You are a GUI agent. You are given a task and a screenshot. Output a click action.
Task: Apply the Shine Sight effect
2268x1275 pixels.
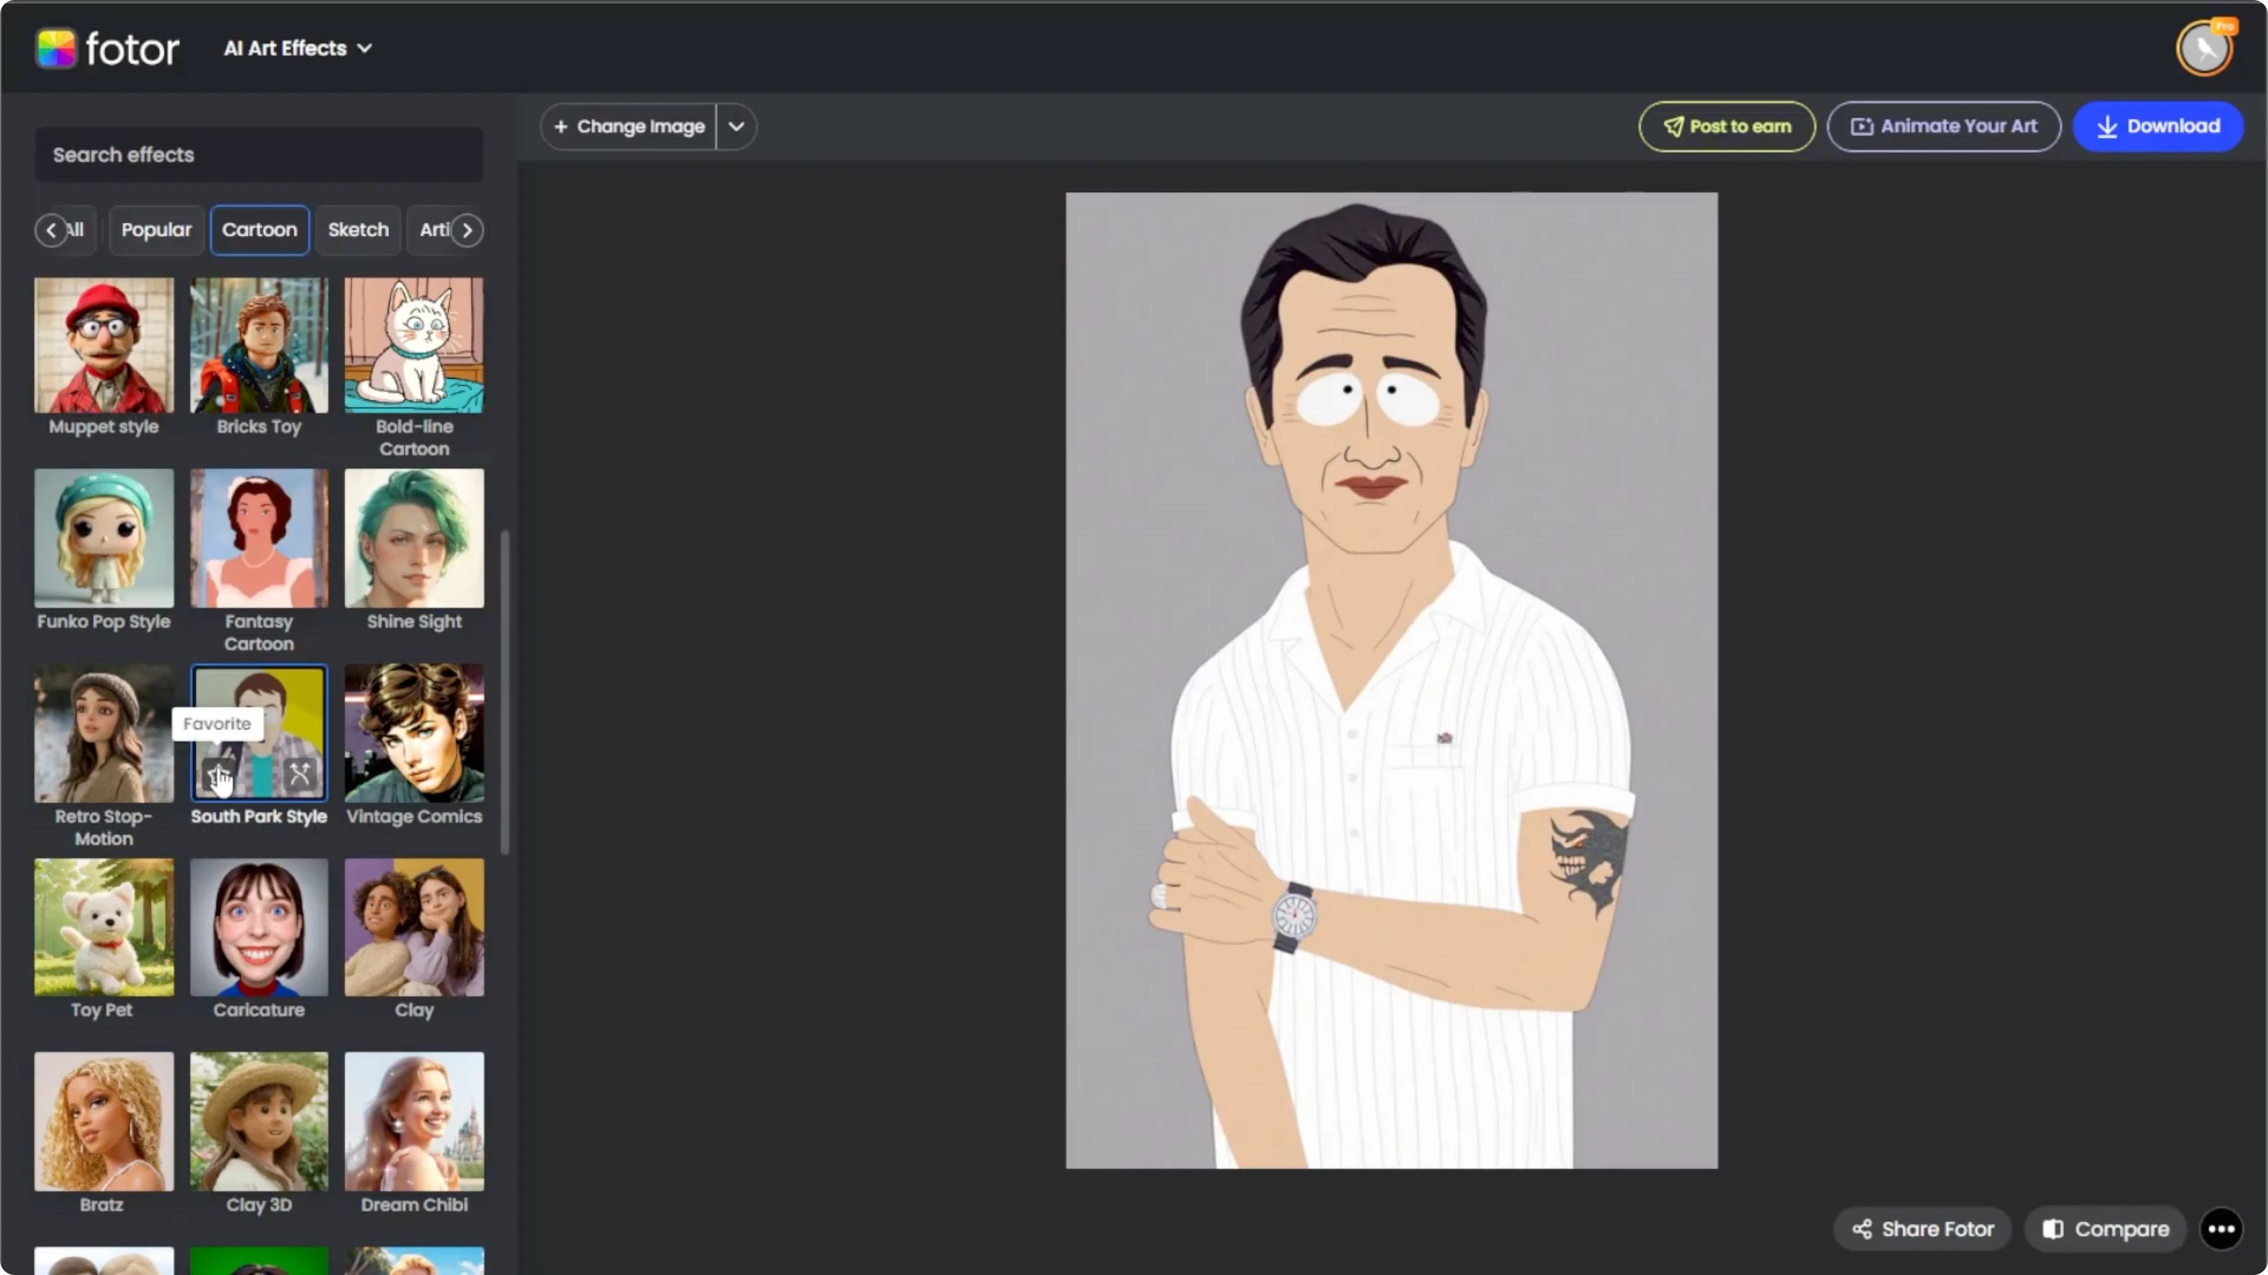pyautogui.click(x=414, y=538)
